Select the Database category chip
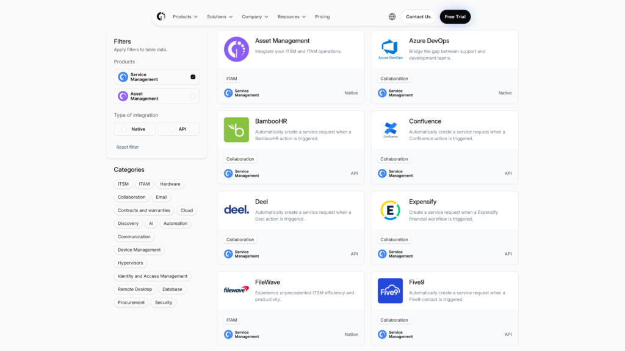The width and height of the screenshot is (625, 351). (172, 289)
